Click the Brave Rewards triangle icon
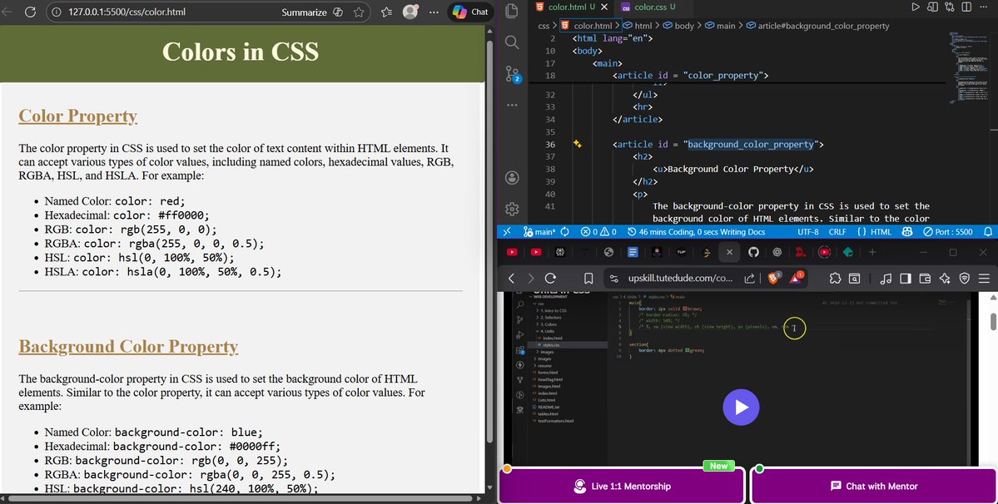The height and width of the screenshot is (504, 998). [797, 278]
